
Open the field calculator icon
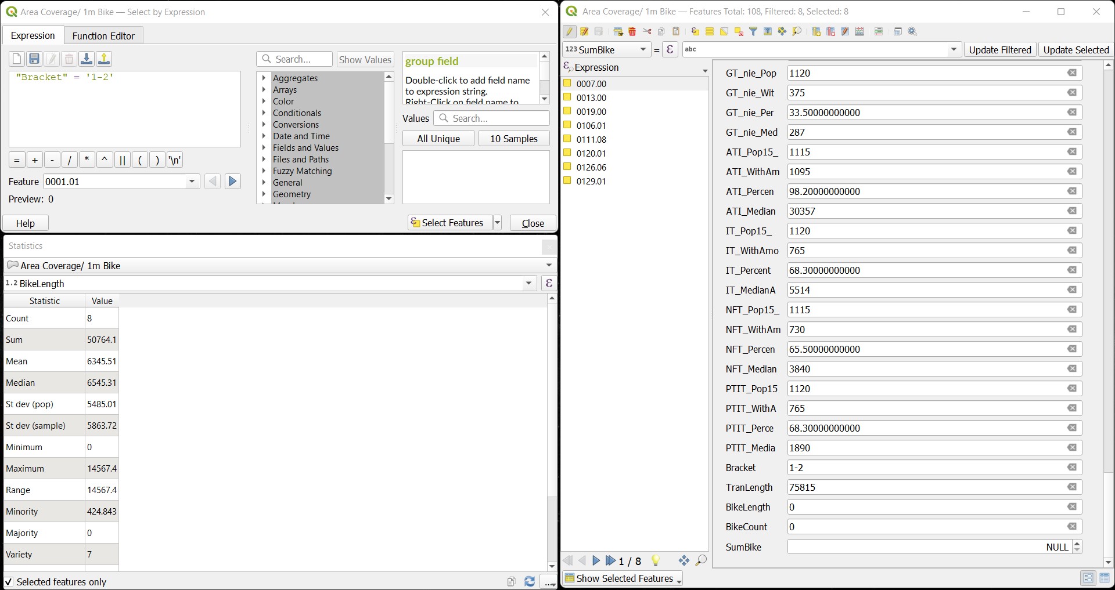click(x=859, y=32)
